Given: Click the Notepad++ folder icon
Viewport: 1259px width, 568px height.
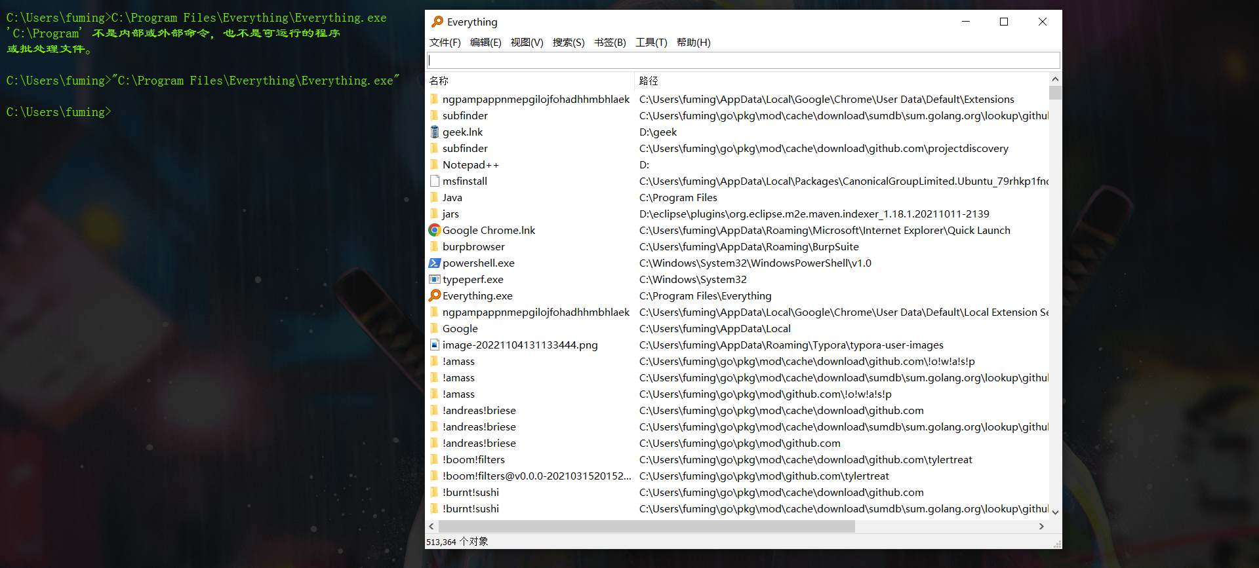Looking at the screenshot, I should tap(434, 164).
